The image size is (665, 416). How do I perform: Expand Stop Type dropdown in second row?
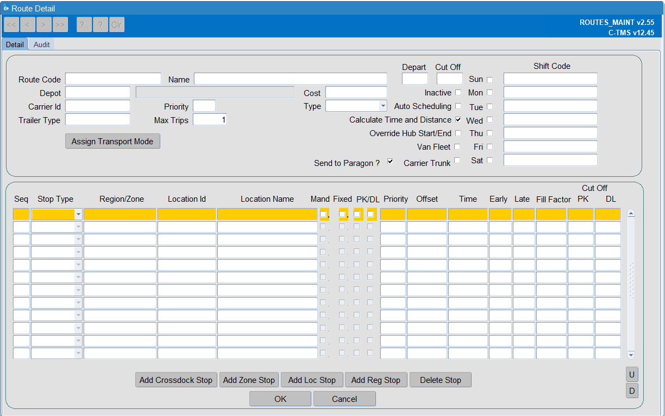(x=78, y=227)
